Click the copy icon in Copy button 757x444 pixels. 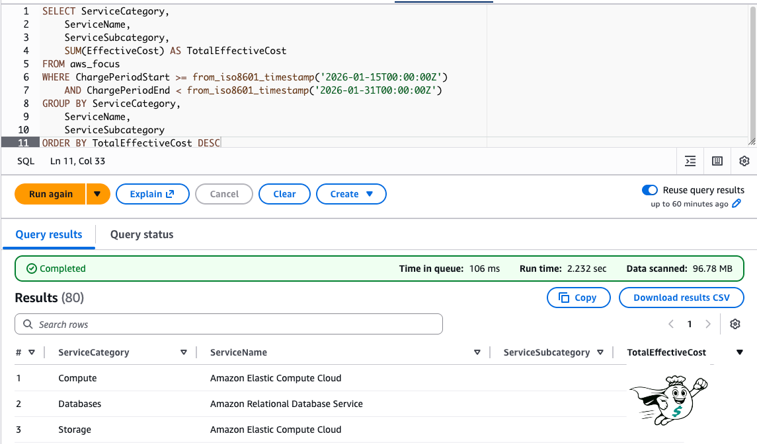[x=563, y=298]
